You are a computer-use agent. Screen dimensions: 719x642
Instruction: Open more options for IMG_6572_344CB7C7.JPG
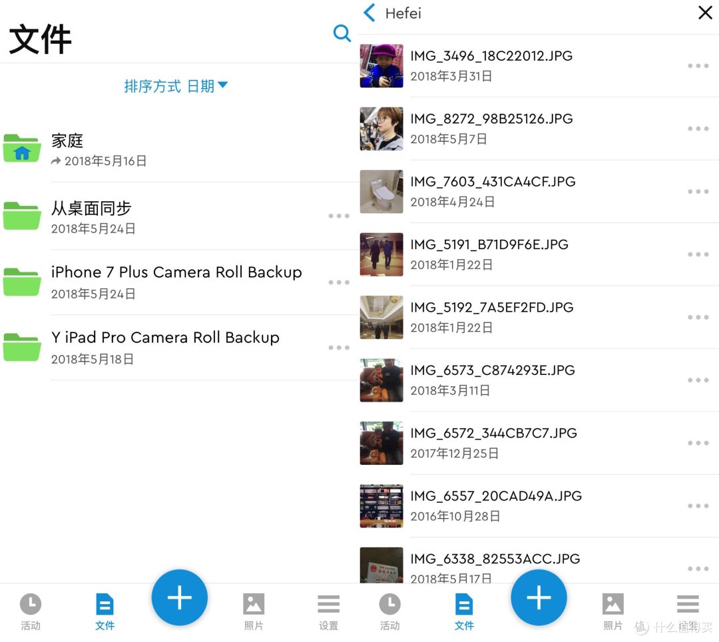coord(698,443)
